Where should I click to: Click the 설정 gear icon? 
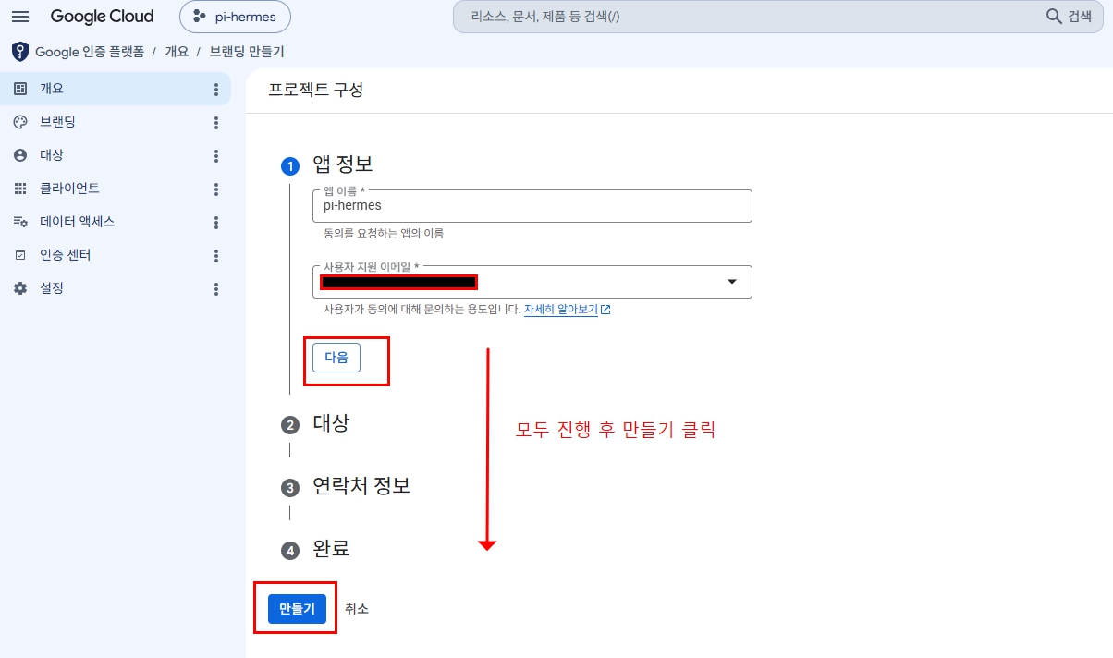click(20, 288)
